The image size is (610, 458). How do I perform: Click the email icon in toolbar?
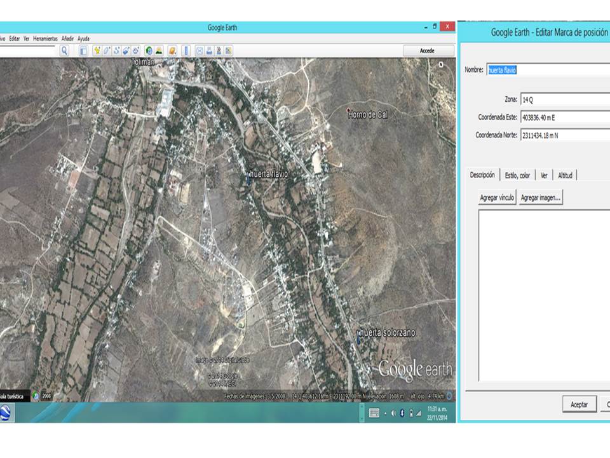[x=200, y=50]
